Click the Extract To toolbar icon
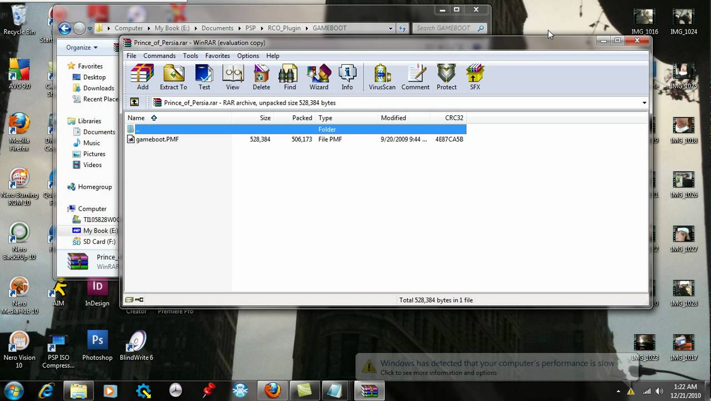Viewport: 711px width, 401px height. (174, 77)
